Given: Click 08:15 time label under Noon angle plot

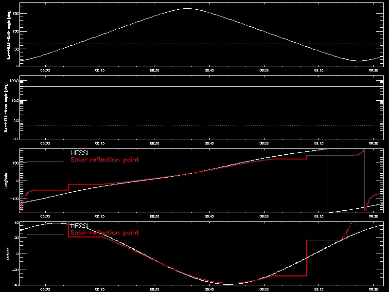Looking at the screenshot, I should pos(100,144).
